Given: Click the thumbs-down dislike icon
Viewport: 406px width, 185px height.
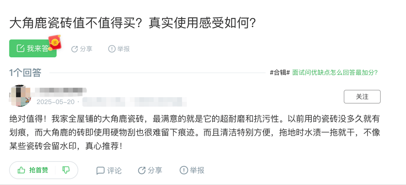Looking at the screenshot, I should click(x=66, y=170).
